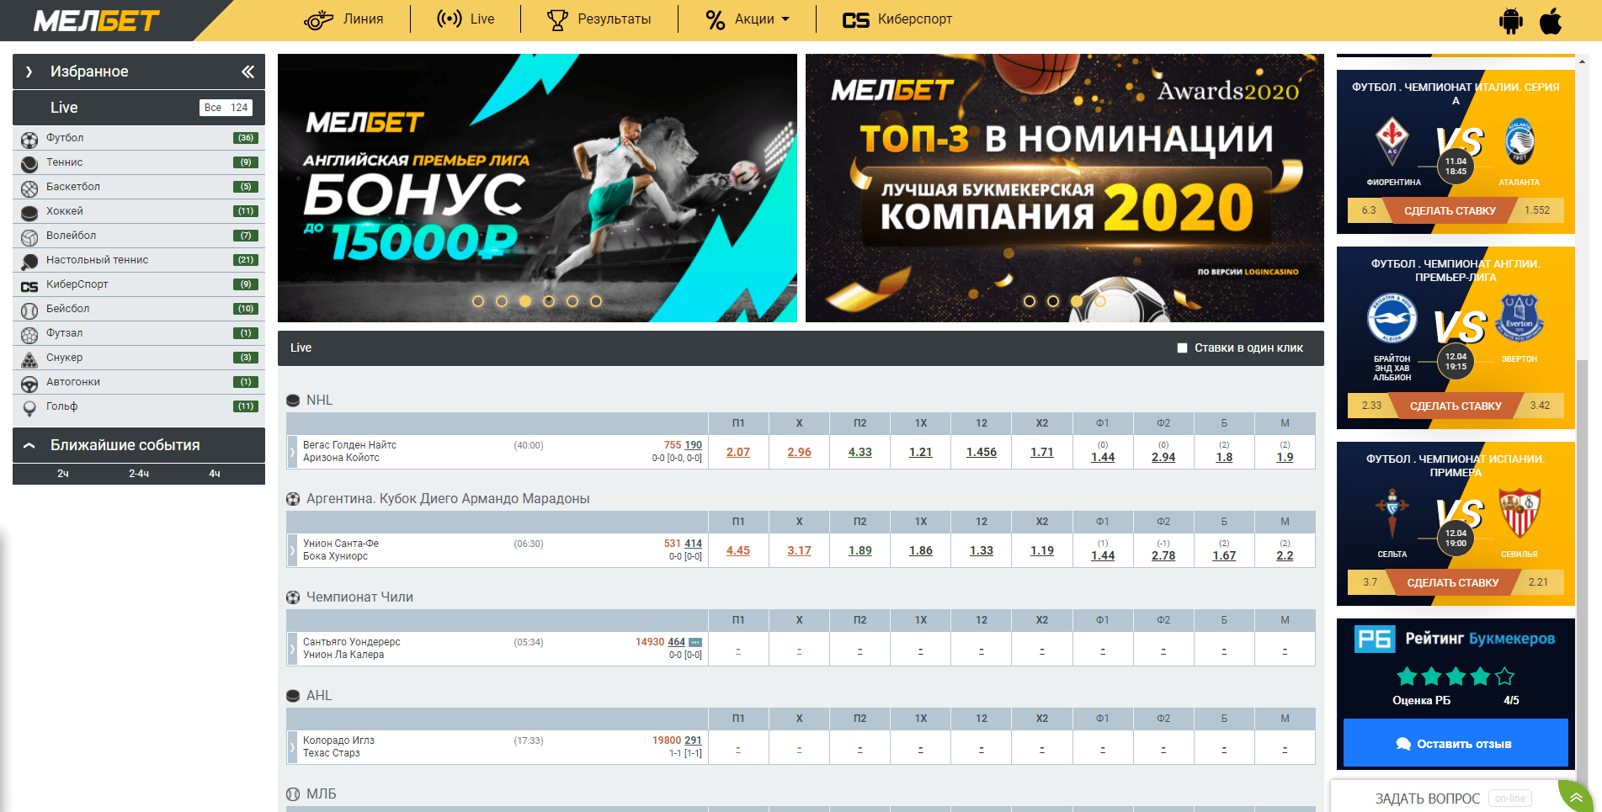Click odds 2.96 for Vegas draw X
This screenshot has width=1602, height=812.
click(x=800, y=452)
